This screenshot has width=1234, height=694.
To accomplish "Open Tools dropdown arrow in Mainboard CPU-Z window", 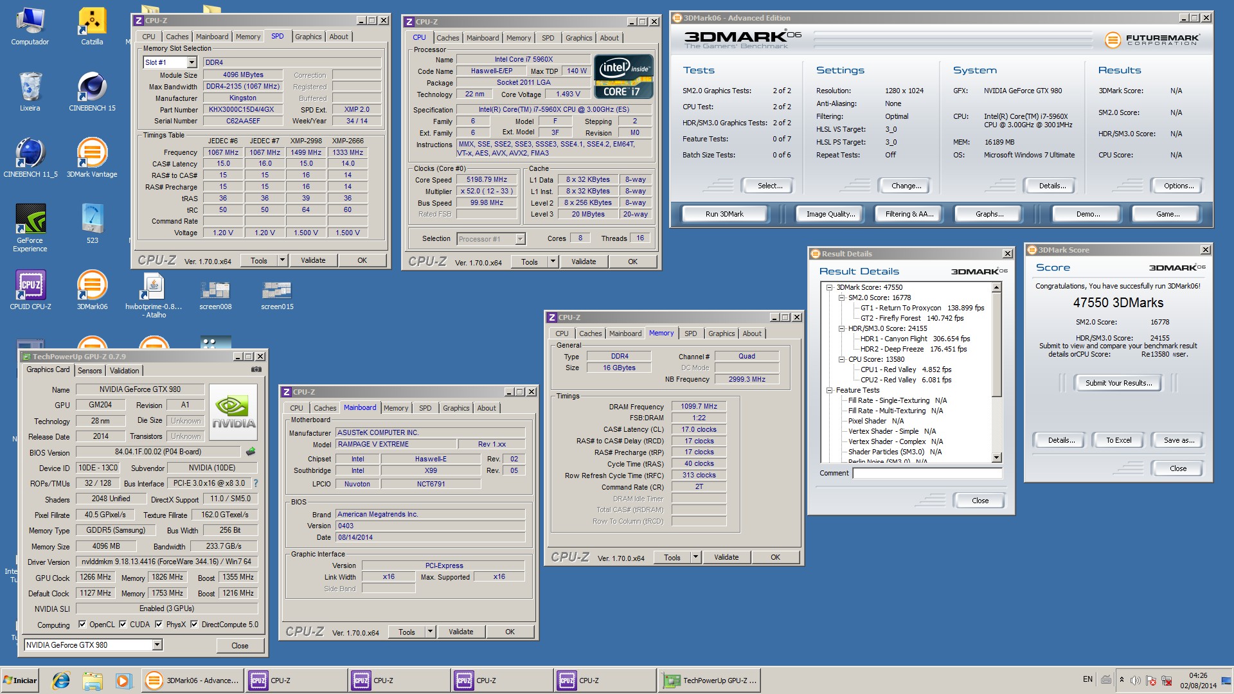I will pos(430,632).
